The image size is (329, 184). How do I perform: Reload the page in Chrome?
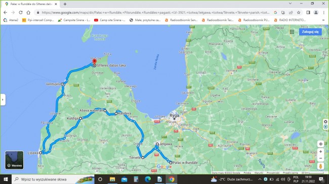point(21,13)
